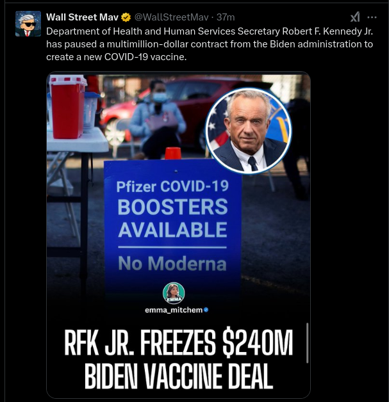Viewport: 389px width, 402px height.
Task: Click the Emma avatar in the image
Action: 174,293
